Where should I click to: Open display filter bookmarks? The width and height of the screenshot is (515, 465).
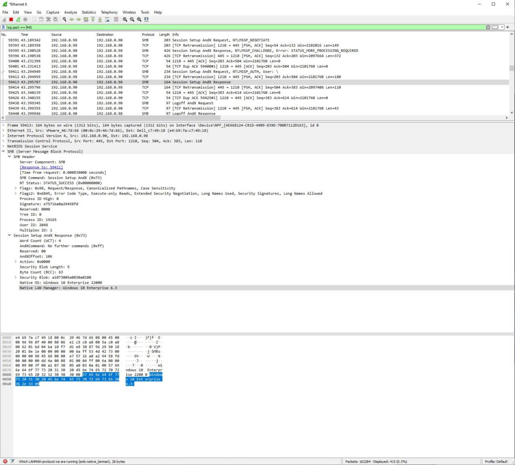[3, 27]
